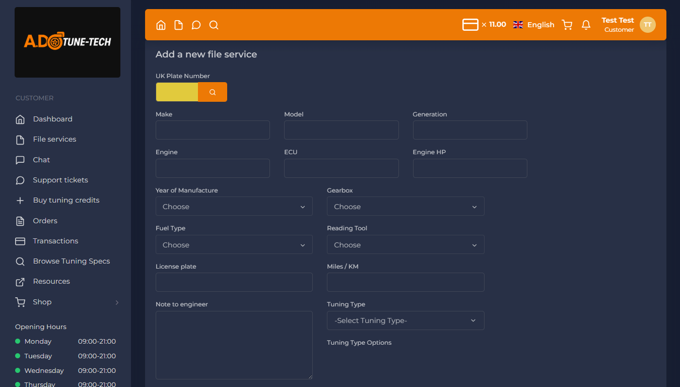Viewport: 680px width, 387px height.
Task: Click the A.D Tune-Tech logo
Action: 67,42
